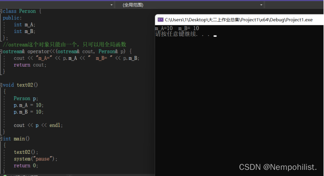
Task: Click the 'ostream& operator<<' signature line
Action: coord(67,51)
